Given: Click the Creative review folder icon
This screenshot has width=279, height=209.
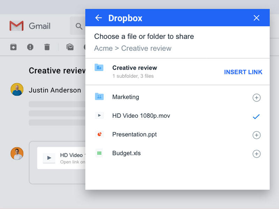Looking at the screenshot, I should [99, 68].
